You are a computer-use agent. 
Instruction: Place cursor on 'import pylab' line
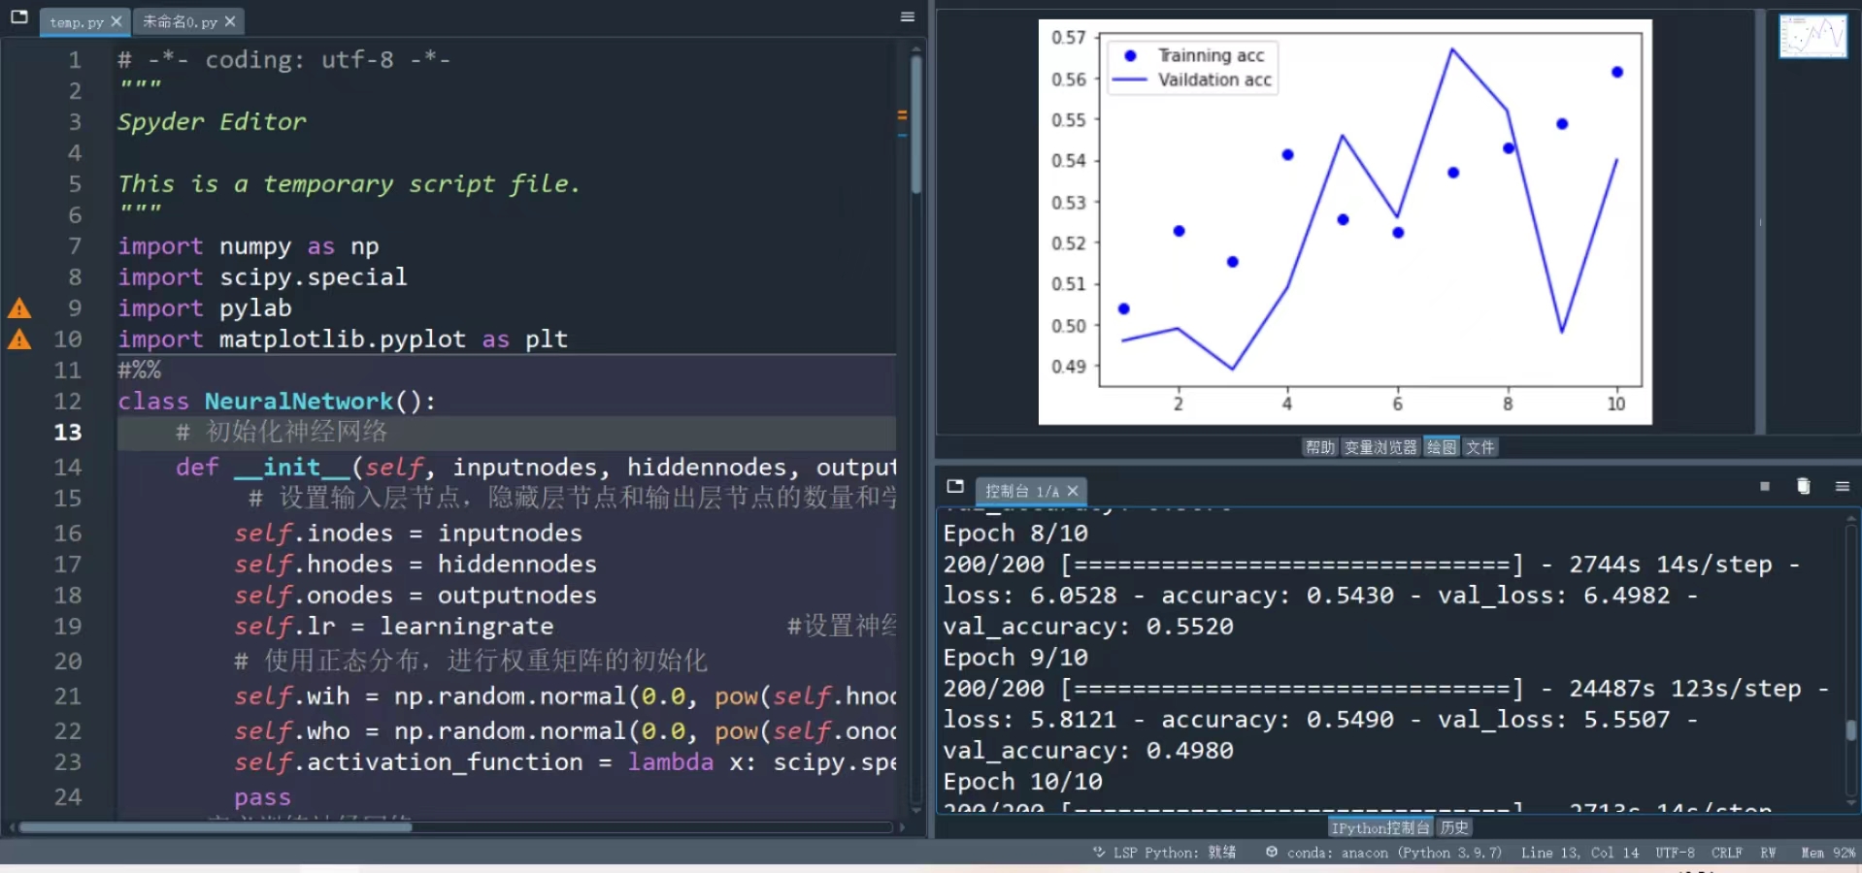click(205, 308)
